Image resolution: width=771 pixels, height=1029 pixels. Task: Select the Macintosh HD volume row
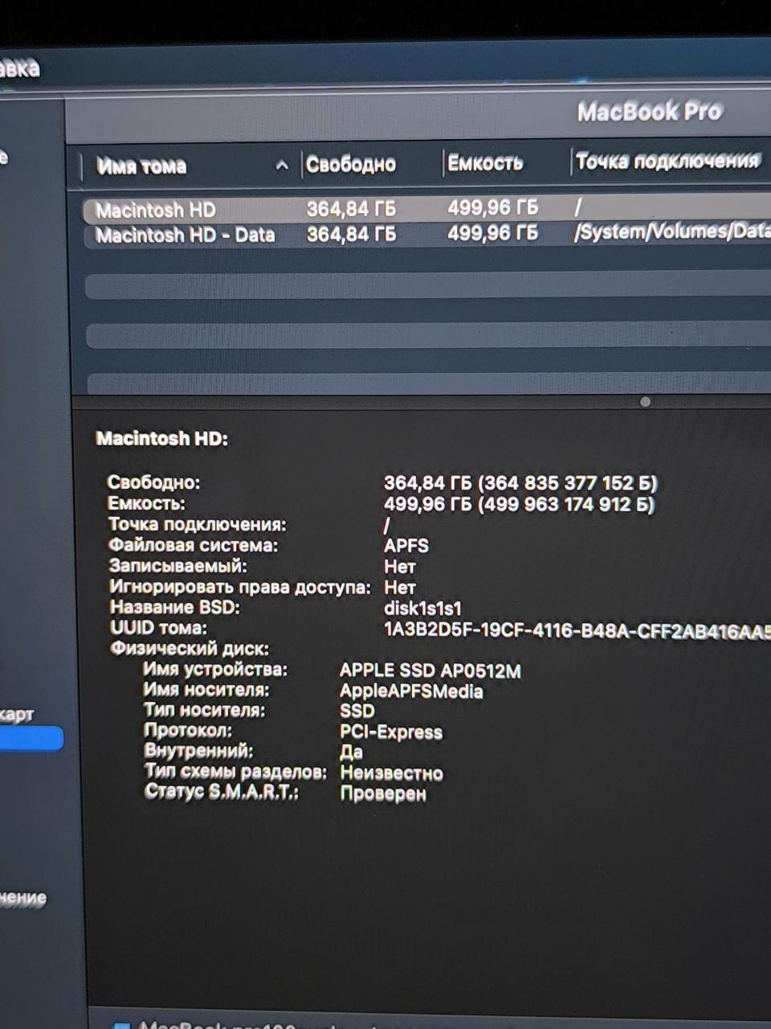tap(426, 209)
